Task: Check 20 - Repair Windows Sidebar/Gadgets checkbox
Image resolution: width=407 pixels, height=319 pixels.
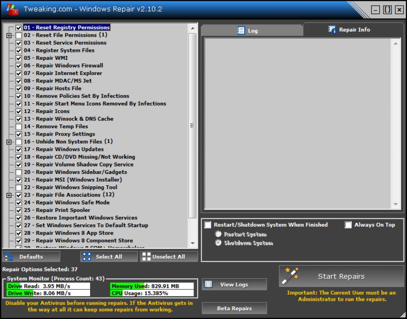Action: click(x=19, y=172)
